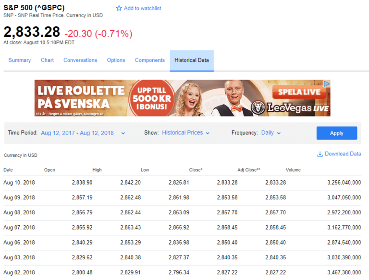Image resolution: width=369 pixels, height=280 pixels.
Task: Open the Frequency Daily dropdown
Action: 271,133
